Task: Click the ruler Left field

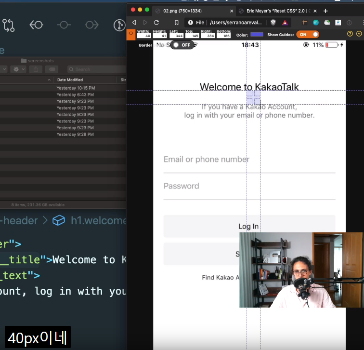Action: 176,36
